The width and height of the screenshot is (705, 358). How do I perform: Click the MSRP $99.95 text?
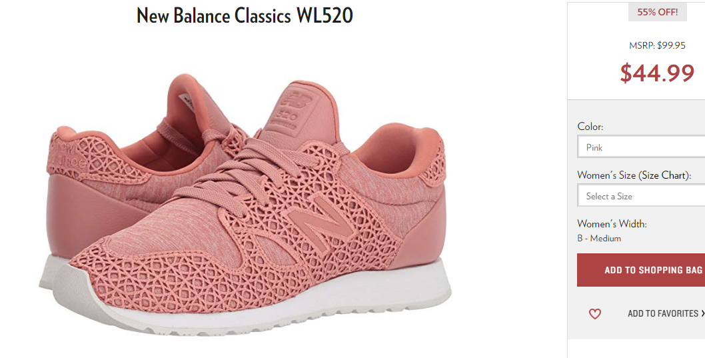coord(657,45)
